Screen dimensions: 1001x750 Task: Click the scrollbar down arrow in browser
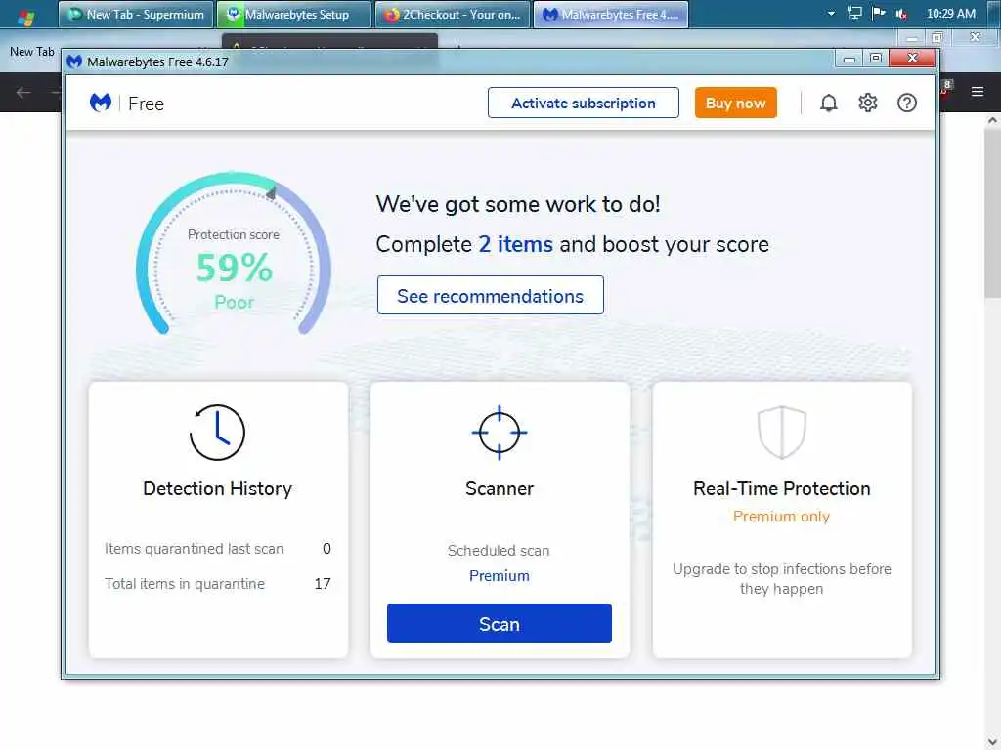point(992,742)
